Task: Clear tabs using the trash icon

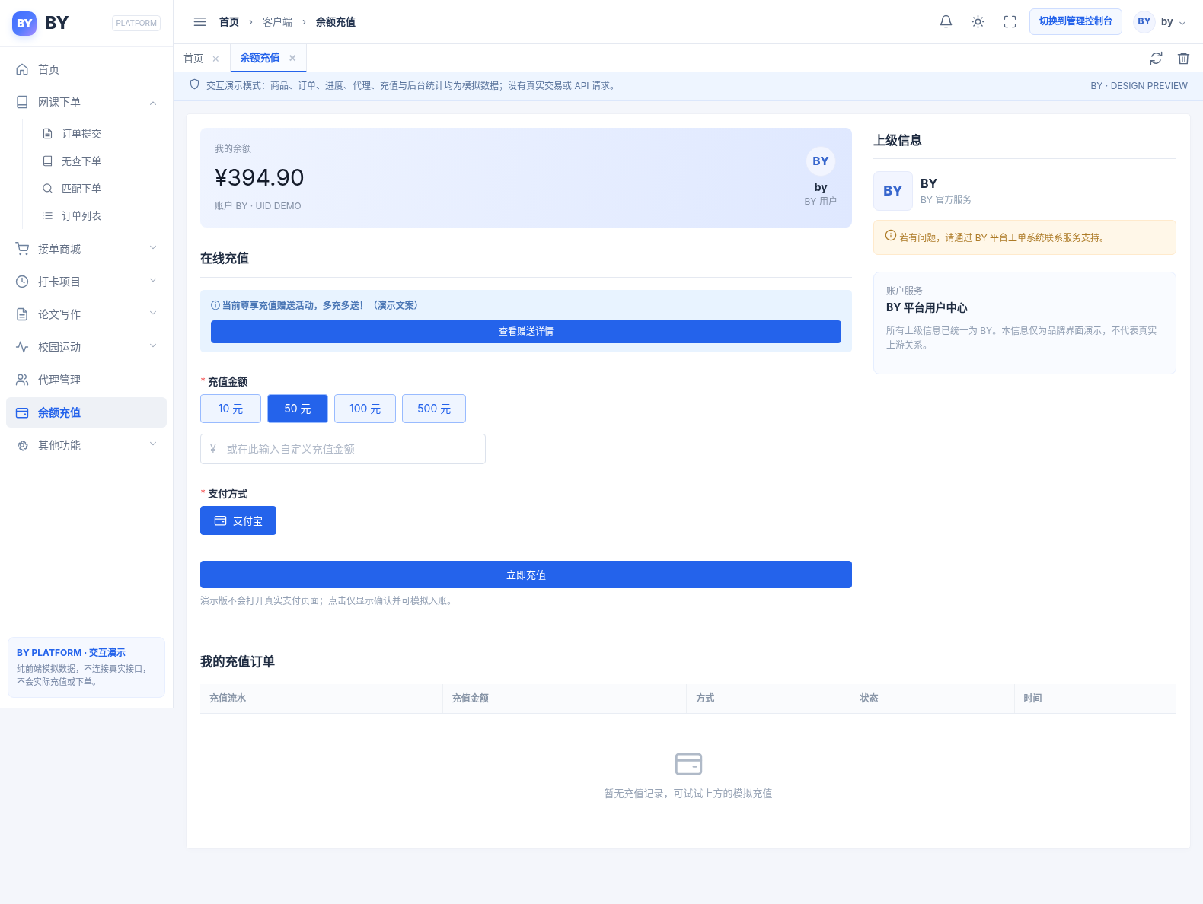Action: click(1183, 58)
